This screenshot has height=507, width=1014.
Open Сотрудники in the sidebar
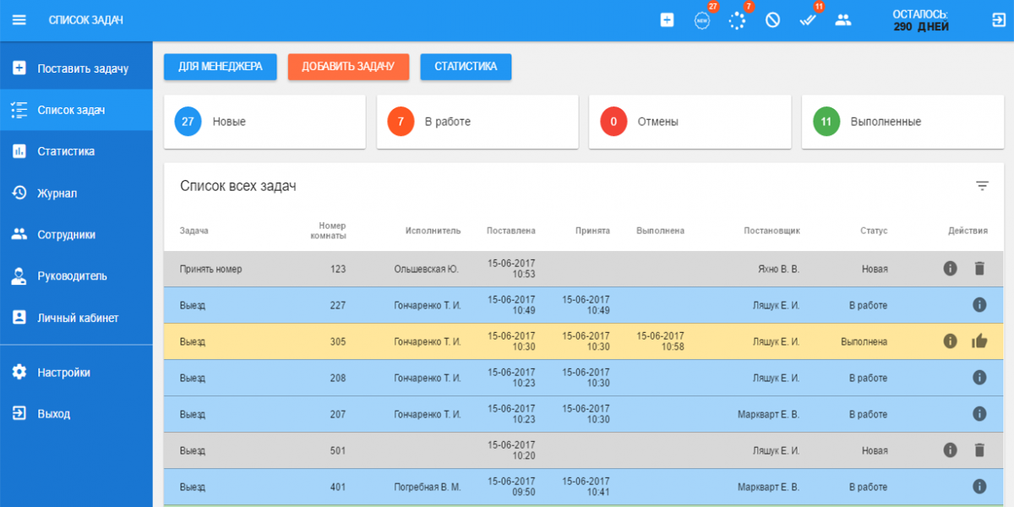76,234
